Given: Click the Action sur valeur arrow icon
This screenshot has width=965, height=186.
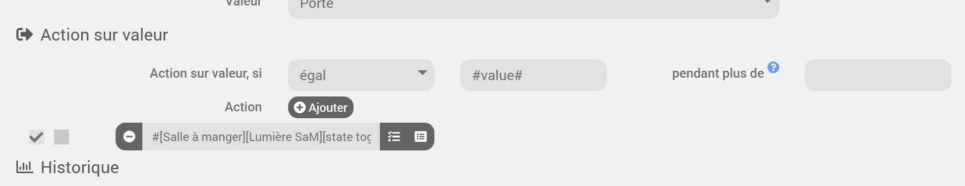Looking at the screenshot, I should pos(24,35).
